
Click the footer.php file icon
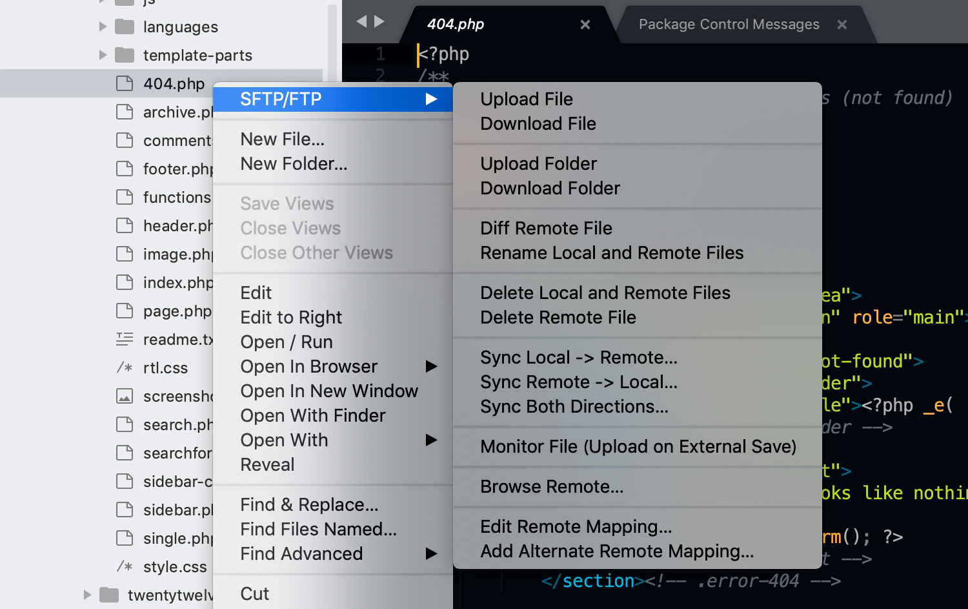coord(125,169)
